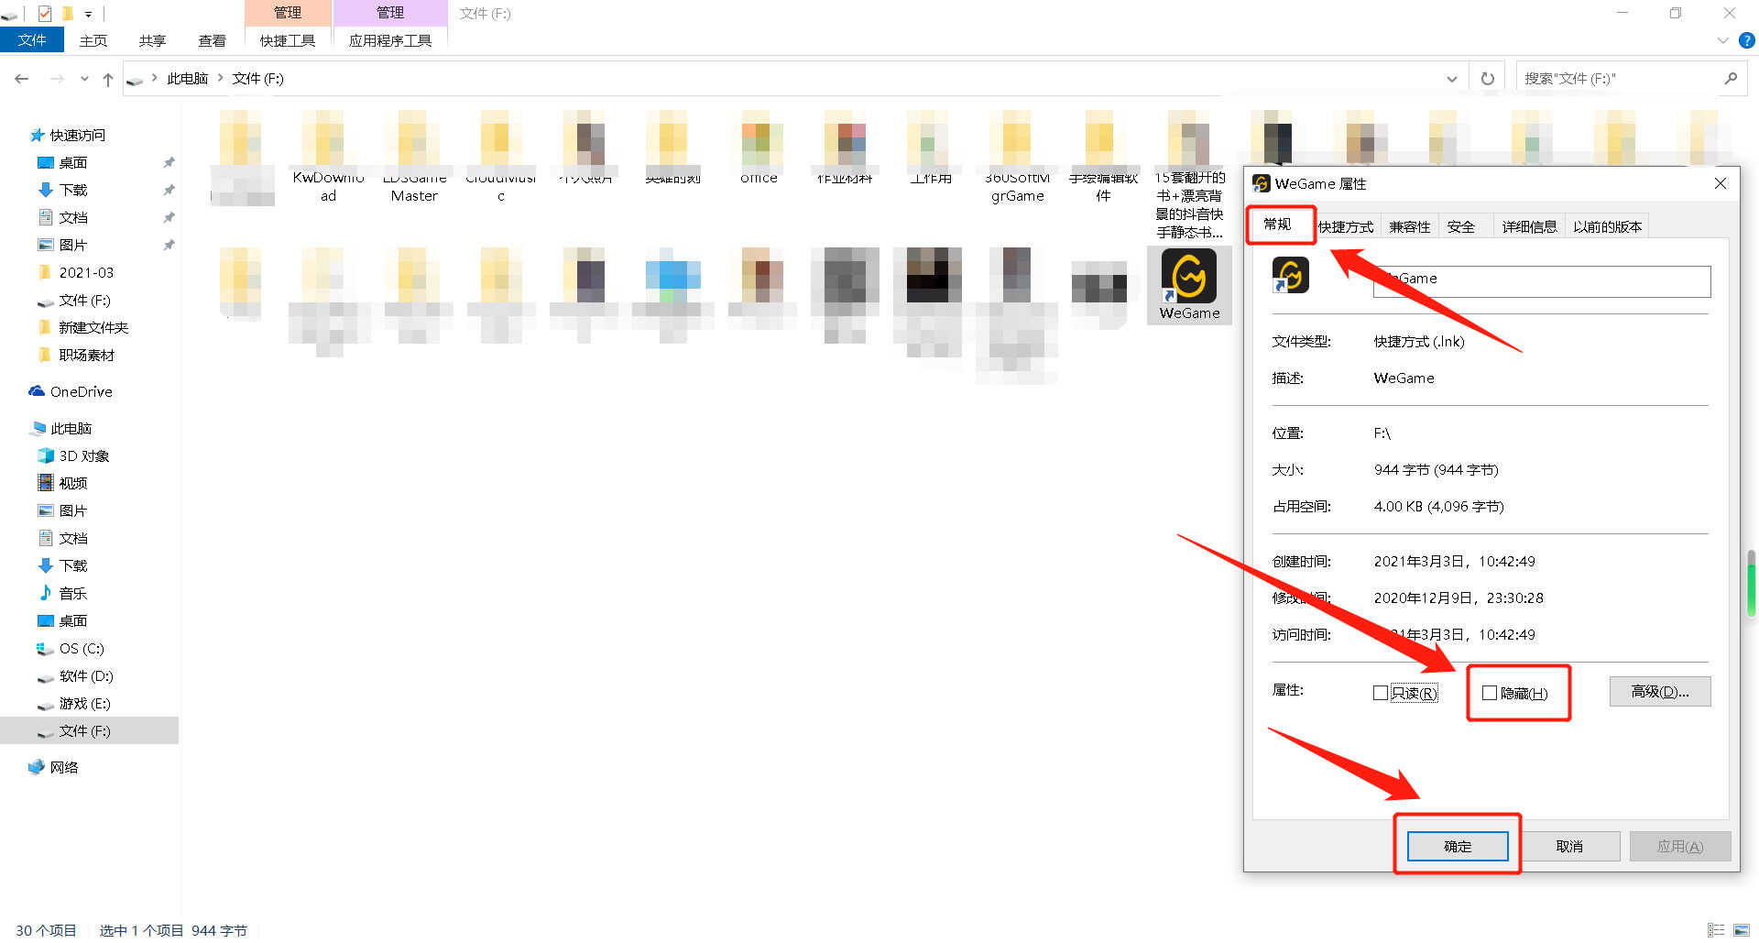Screen dimensions: 1759x943
Task: Expand the ribbon chevron
Action: [1722, 40]
